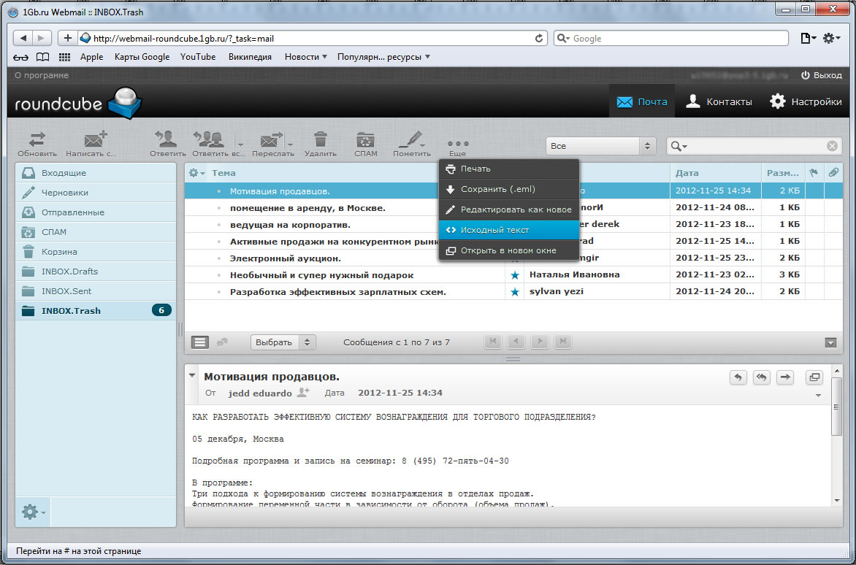This screenshot has height=565, width=856.
Task: Choose Сохранить (.eml) menu entry
Action: [x=497, y=189]
